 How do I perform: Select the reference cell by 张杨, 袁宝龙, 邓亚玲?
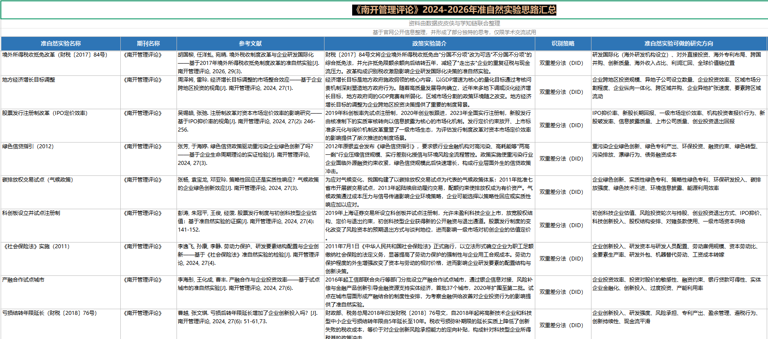coord(250,192)
